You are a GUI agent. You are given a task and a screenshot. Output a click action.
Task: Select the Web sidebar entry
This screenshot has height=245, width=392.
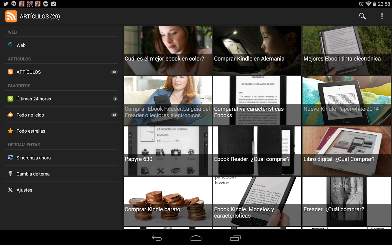(x=61, y=45)
